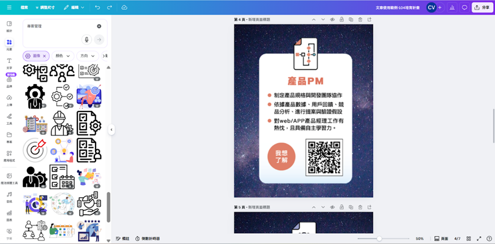
Task: Open the 顏色 color filter dropdown
Action: tap(62, 56)
